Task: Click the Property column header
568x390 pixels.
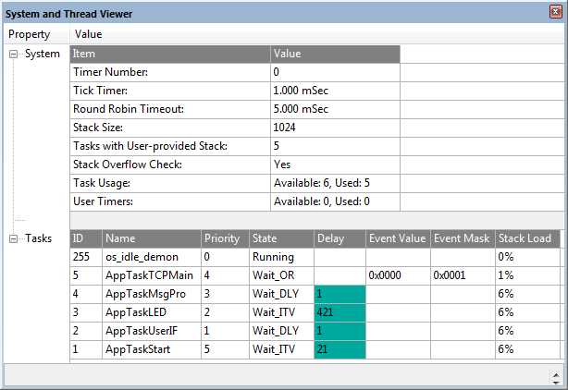Action: [x=30, y=34]
